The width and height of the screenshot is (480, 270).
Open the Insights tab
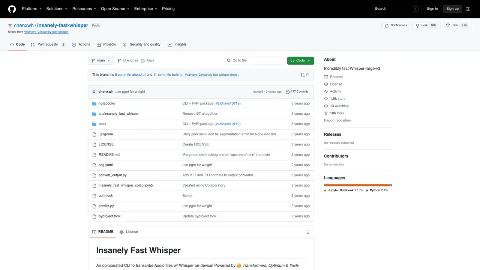point(177,45)
